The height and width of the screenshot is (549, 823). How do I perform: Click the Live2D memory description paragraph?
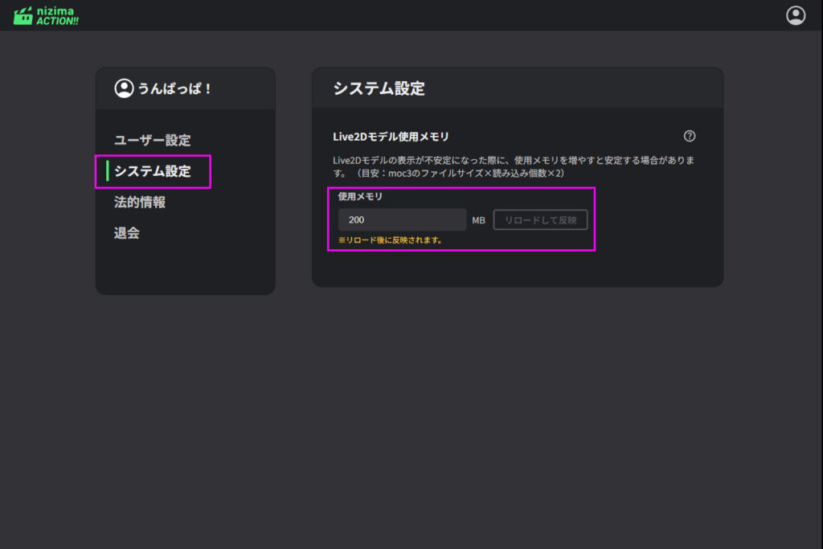coord(513,166)
